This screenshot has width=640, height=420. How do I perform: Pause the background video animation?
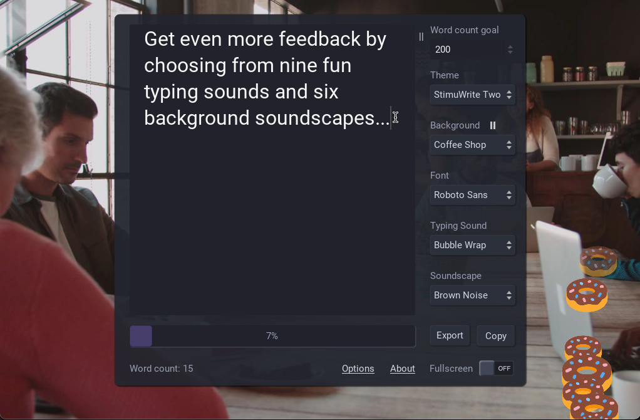tap(493, 125)
